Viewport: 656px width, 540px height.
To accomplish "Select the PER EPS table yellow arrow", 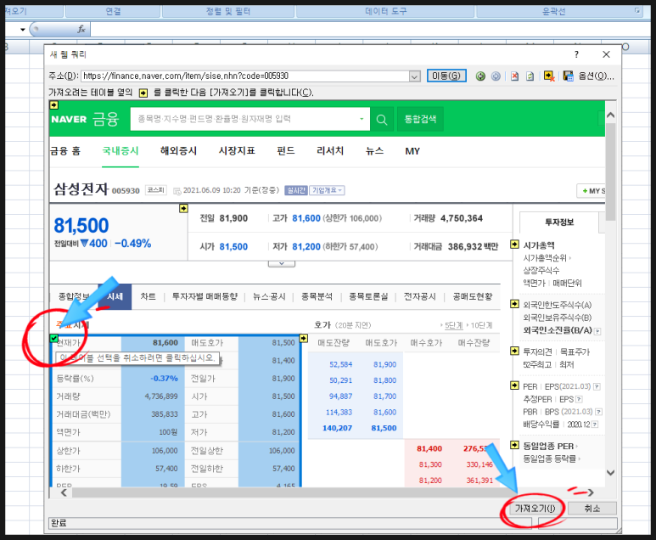I will [x=514, y=385].
